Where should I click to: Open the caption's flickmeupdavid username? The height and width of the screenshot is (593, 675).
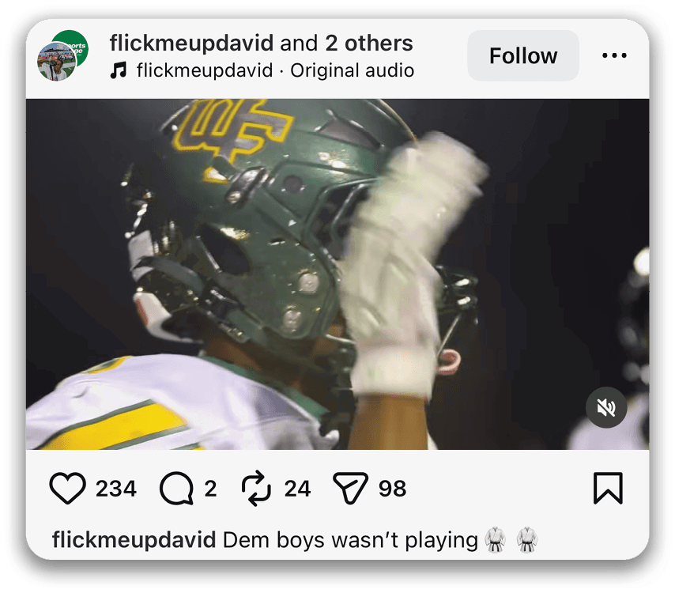tap(134, 540)
